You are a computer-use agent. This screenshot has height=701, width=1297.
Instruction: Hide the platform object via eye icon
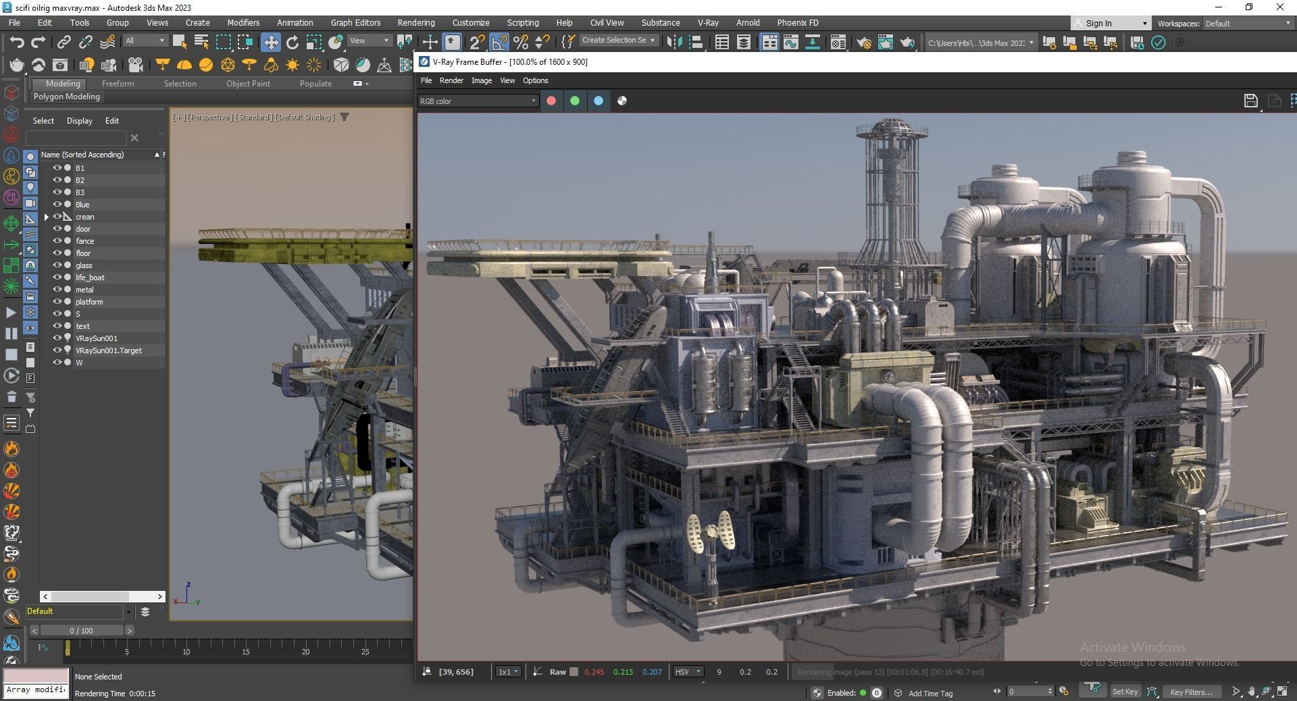57,301
